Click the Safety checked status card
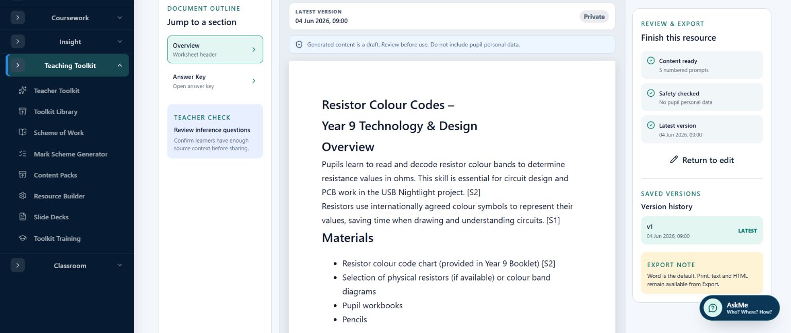 pos(702,97)
